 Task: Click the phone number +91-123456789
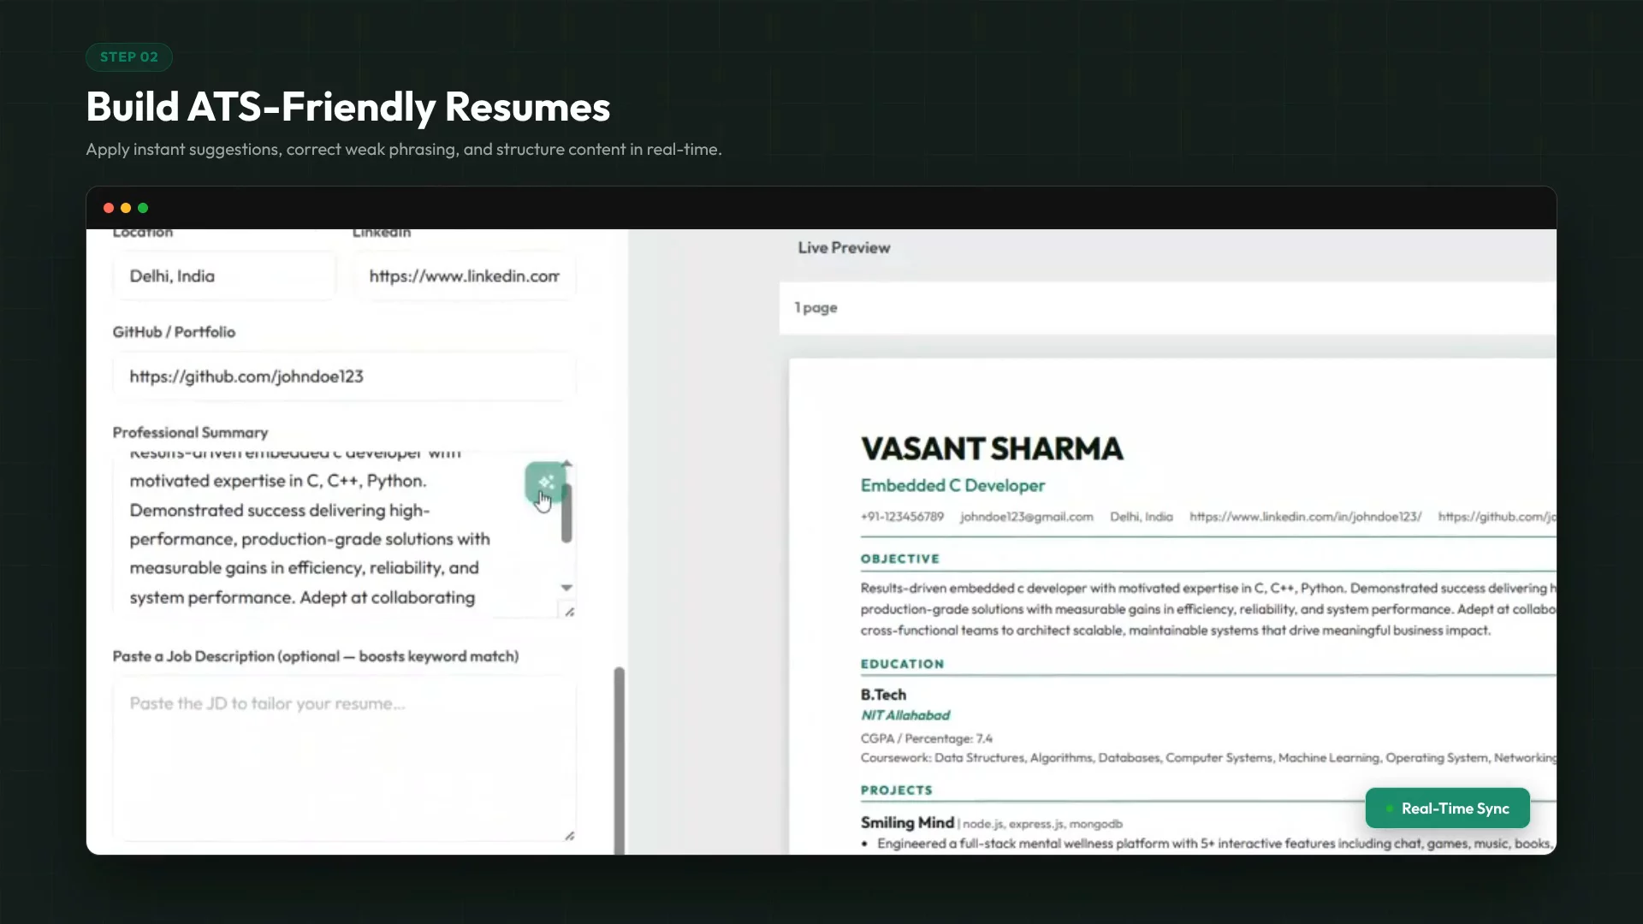coord(902,517)
